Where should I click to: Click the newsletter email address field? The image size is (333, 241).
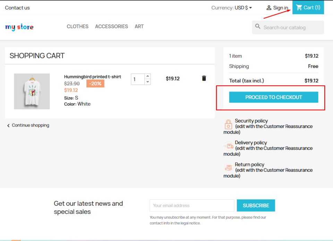click(192, 205)
